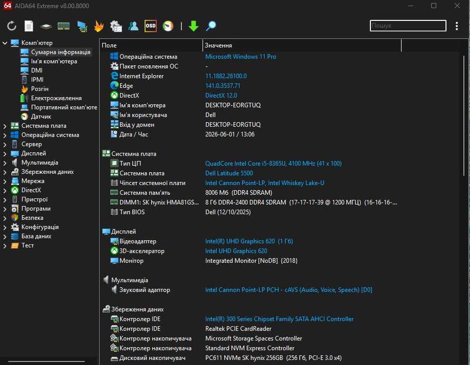Open the Intel(R) UHD Graphics 620 (1 Гб) link
470x365 pixels.
point(249,241)
